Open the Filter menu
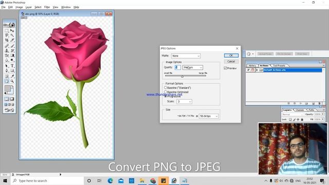This screenshot has width=329, height=185. [x=47, y=7]
